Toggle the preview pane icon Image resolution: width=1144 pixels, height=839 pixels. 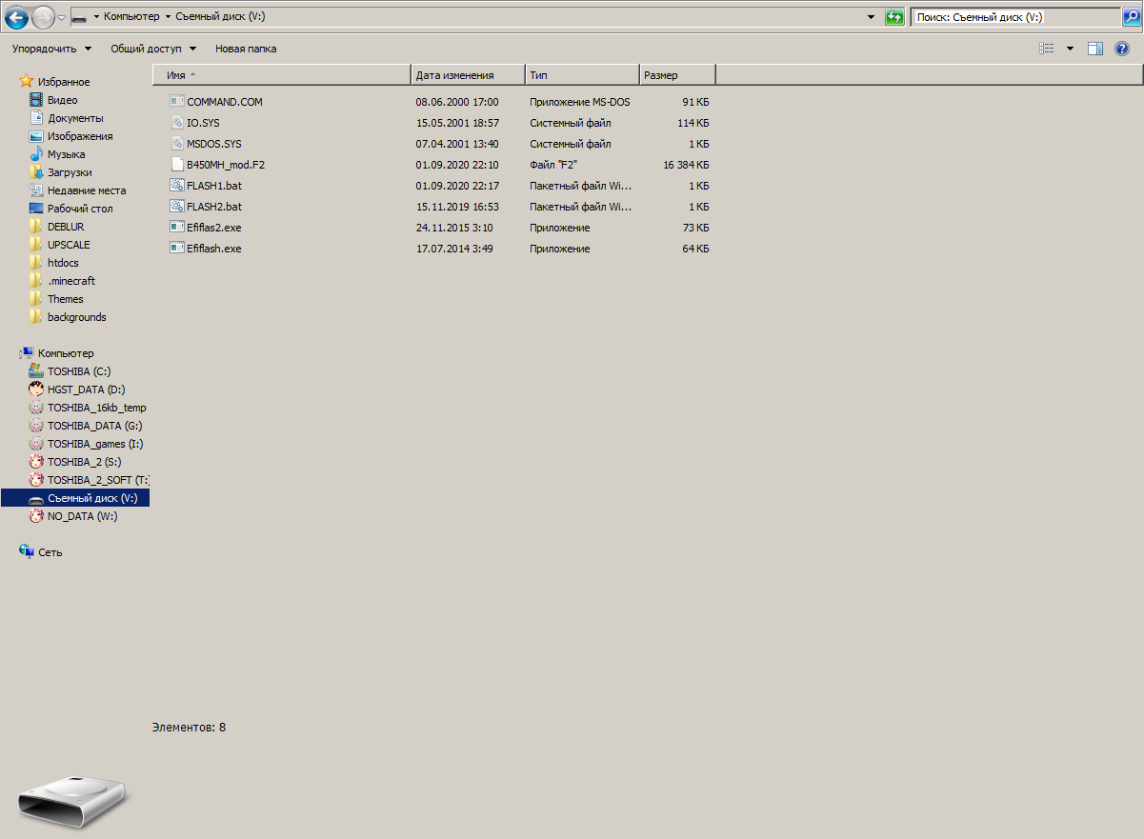1095,49
